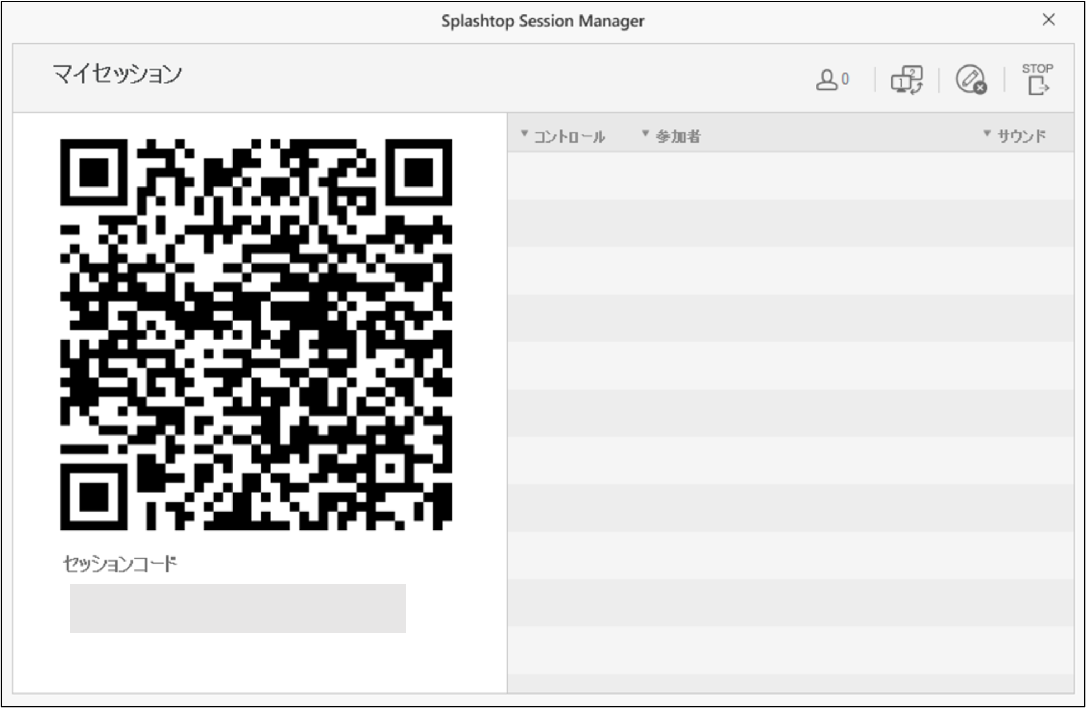The image size is (1086, 708).
Task: Disable the annotation pen icon
Action: (971, 80)
